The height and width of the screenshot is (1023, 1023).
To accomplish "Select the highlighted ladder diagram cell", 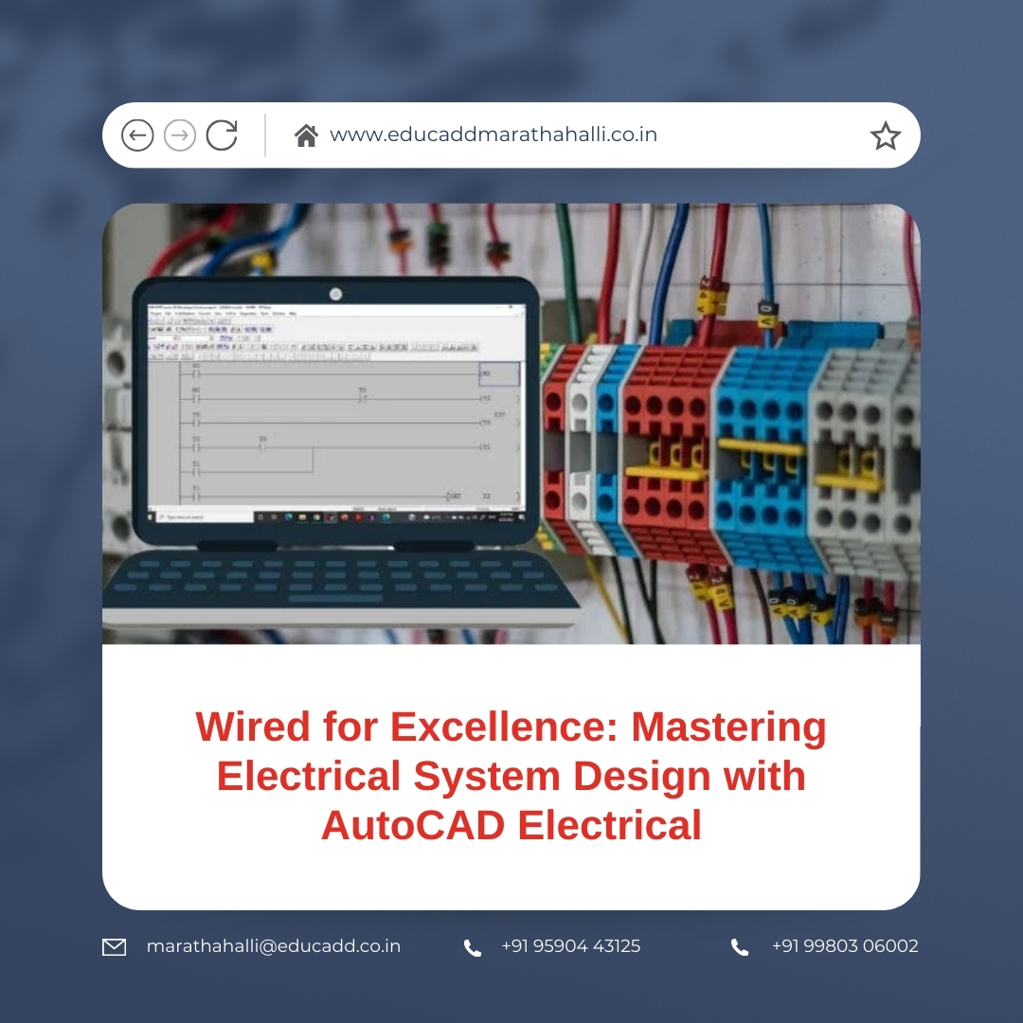I will click(x=499, y=373).
